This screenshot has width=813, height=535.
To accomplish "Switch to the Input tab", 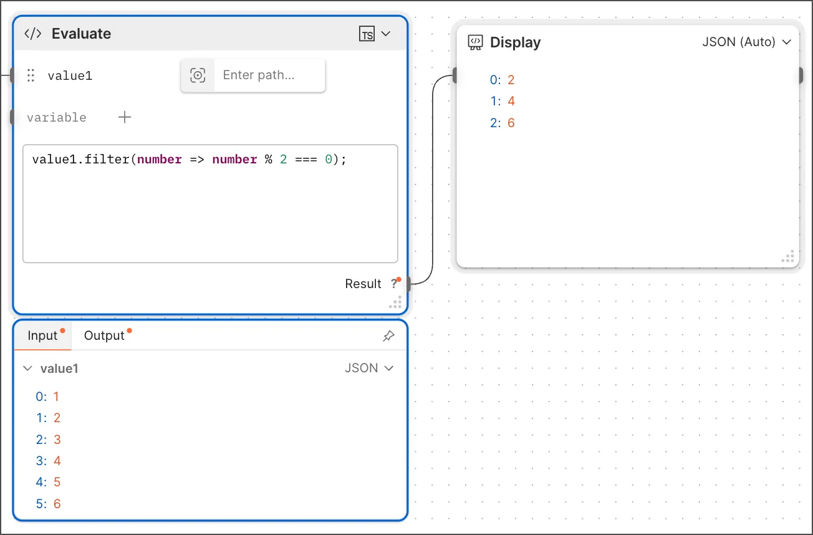I will [43, 335].
